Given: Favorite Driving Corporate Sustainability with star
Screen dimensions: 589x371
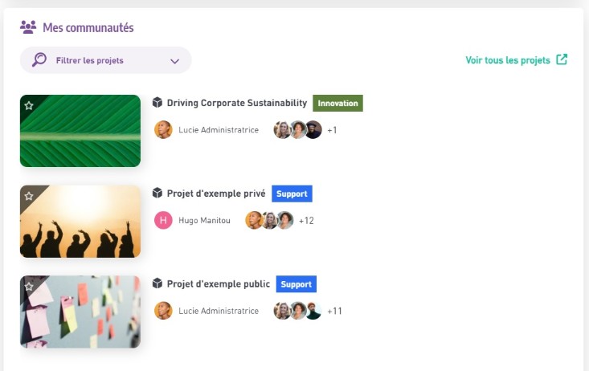Looking at the screenshot, I should pyautogui.click(x=29, y=105).
